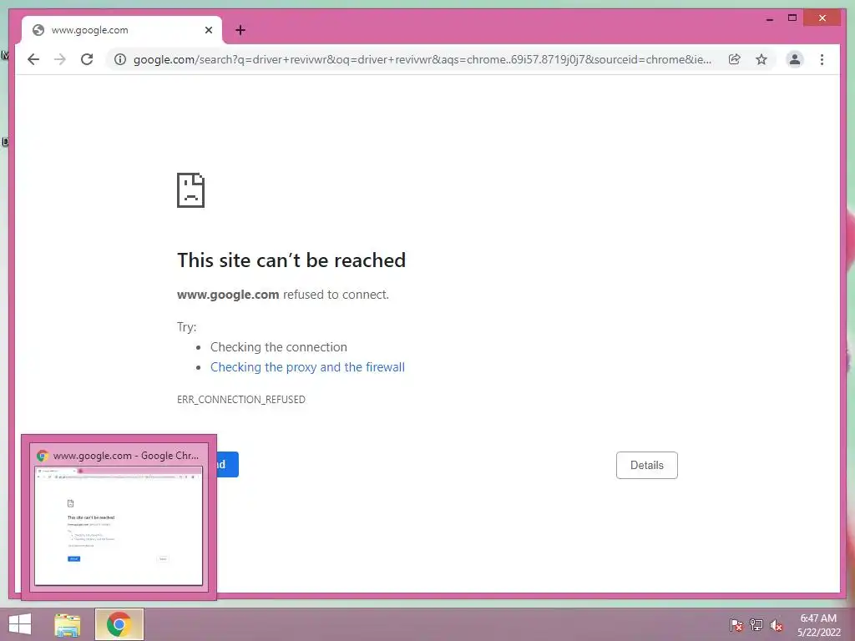Close the www.google.com tab
Screen dimensions: 855x641
pos(208,30)
